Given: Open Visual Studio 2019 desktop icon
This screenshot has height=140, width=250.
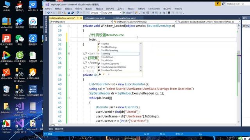Looking at the screenshot, I should (x=20, y=126).
